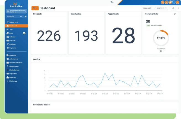Open Season of AI sparkle item
181x119 pixels.
[16, 22]
